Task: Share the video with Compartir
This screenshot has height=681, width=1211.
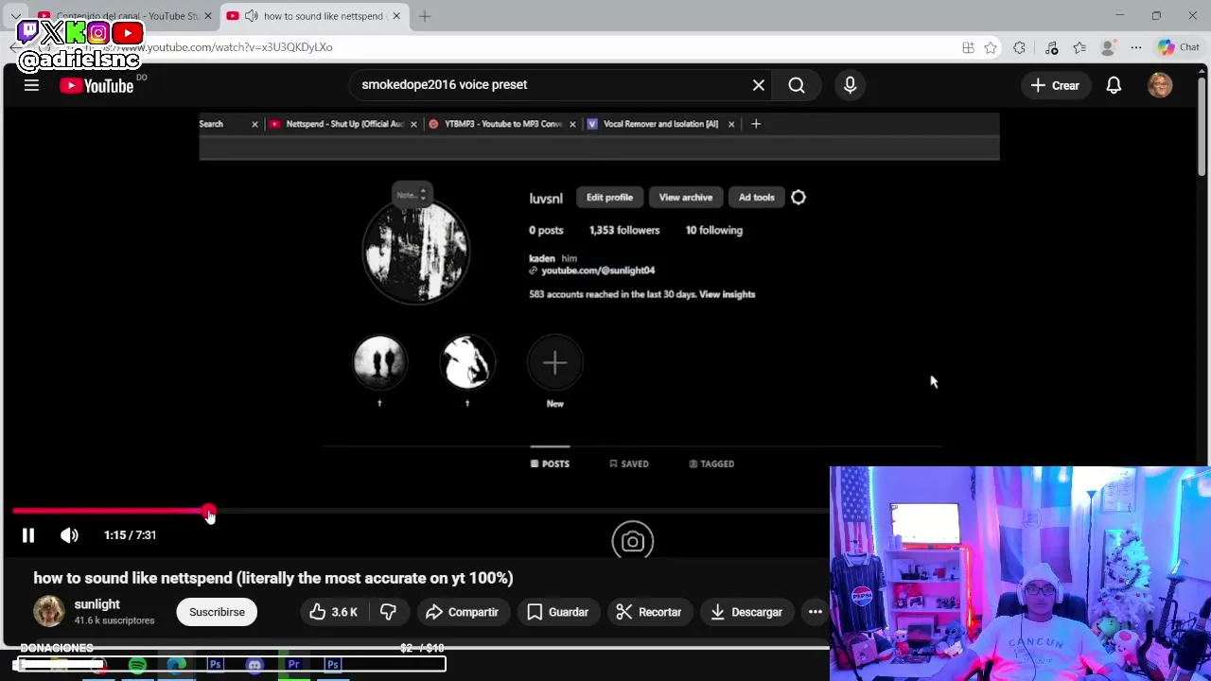Action: coord(462,612)
